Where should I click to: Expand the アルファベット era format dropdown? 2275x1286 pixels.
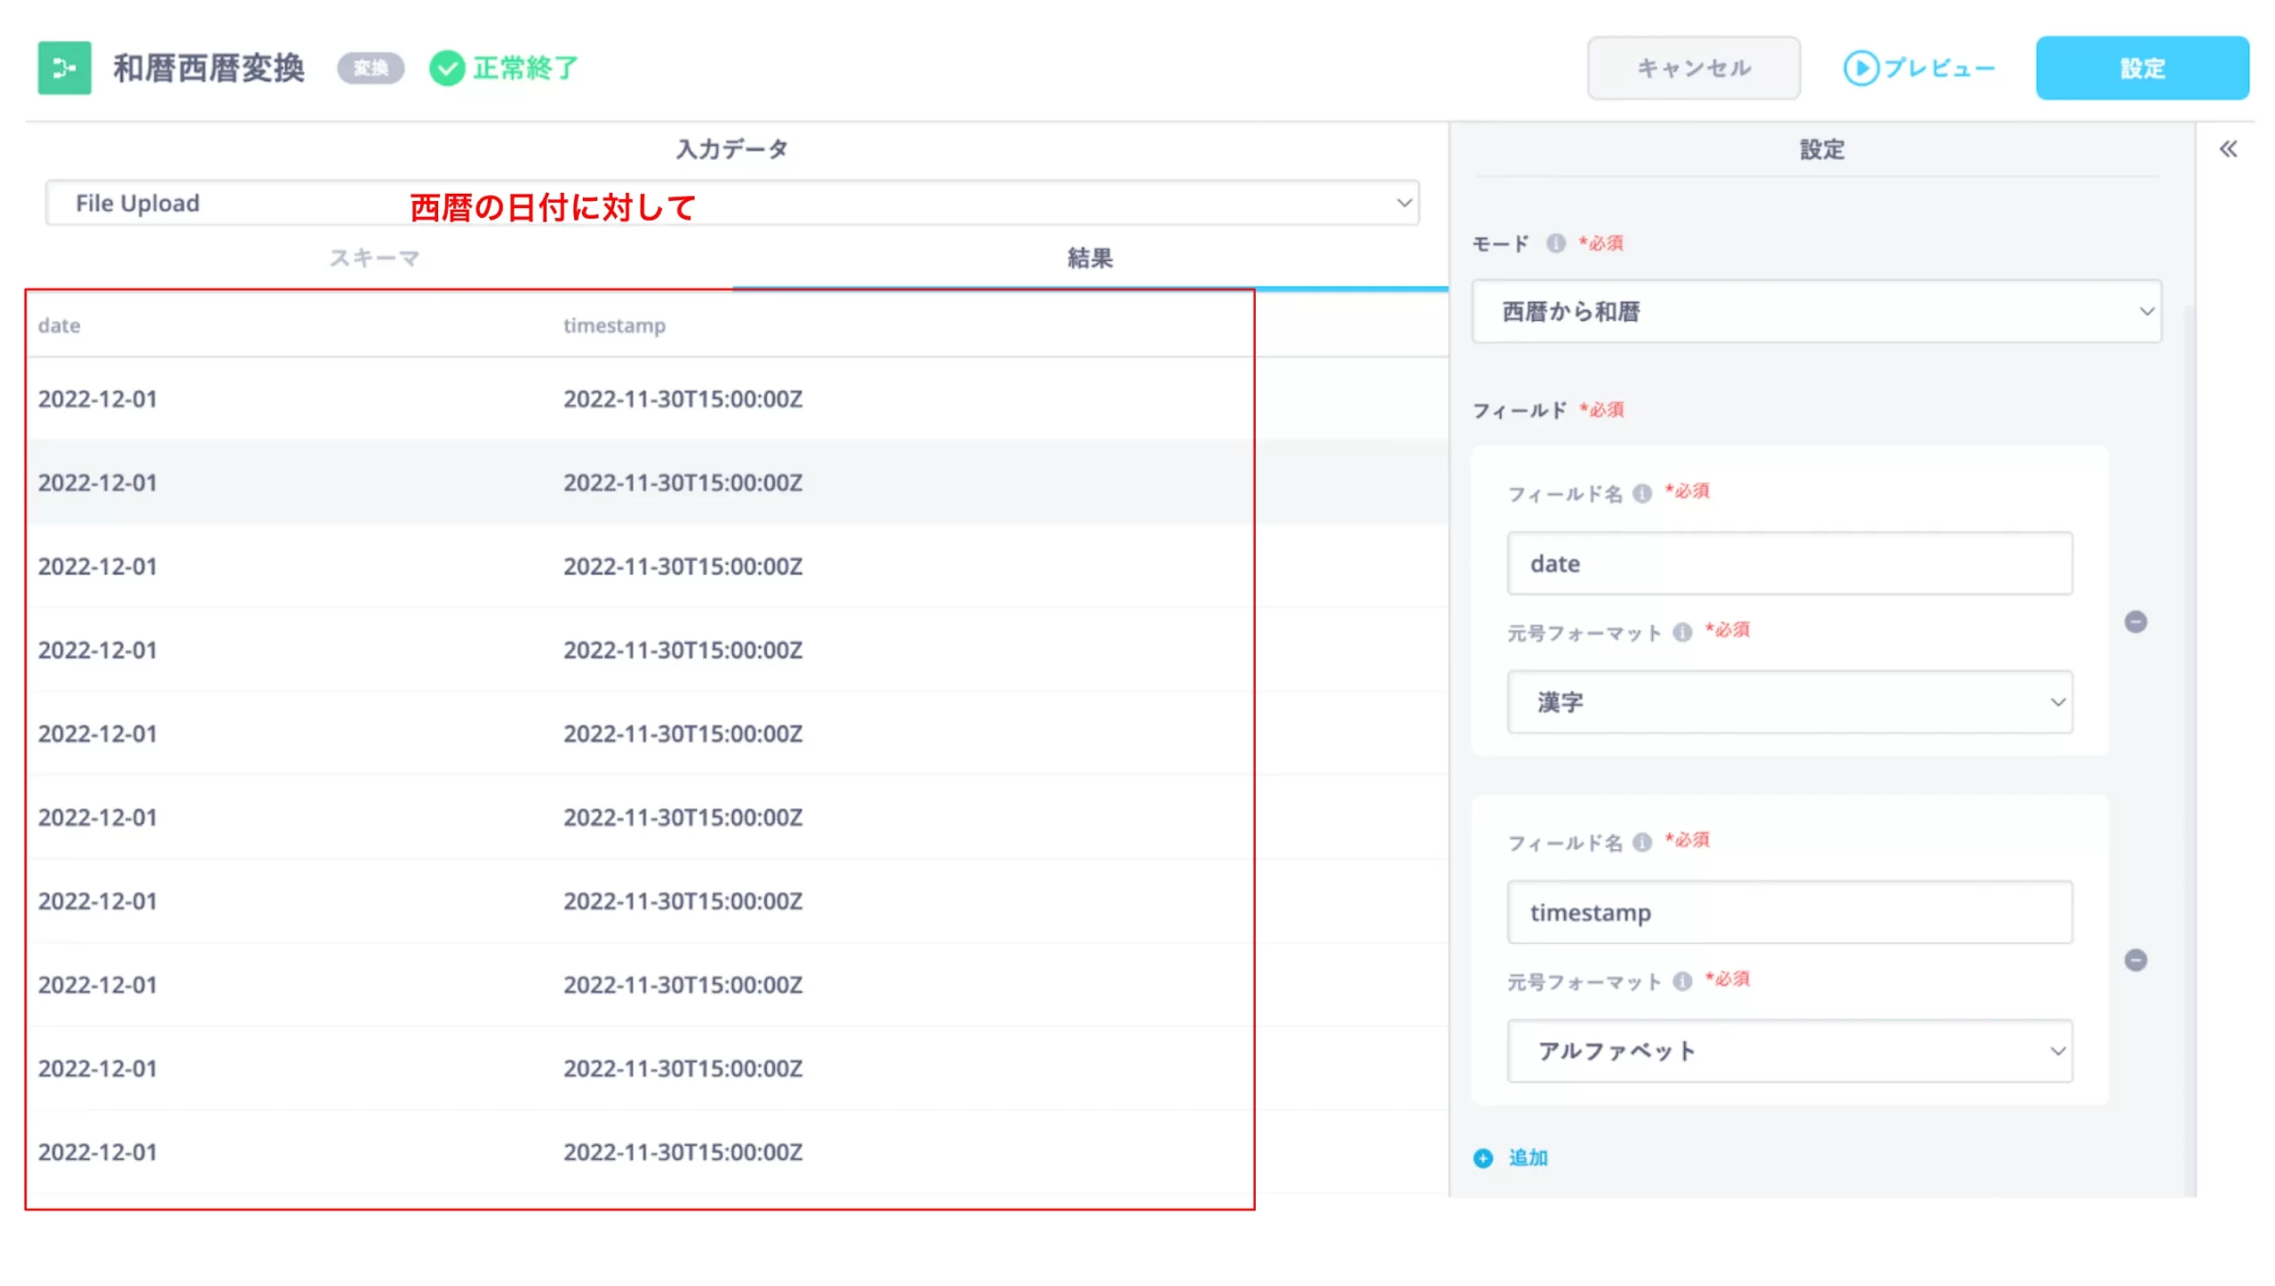[1789, 1051]
